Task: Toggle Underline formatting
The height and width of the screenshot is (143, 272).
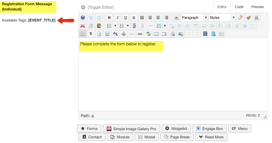Action: 126,17
